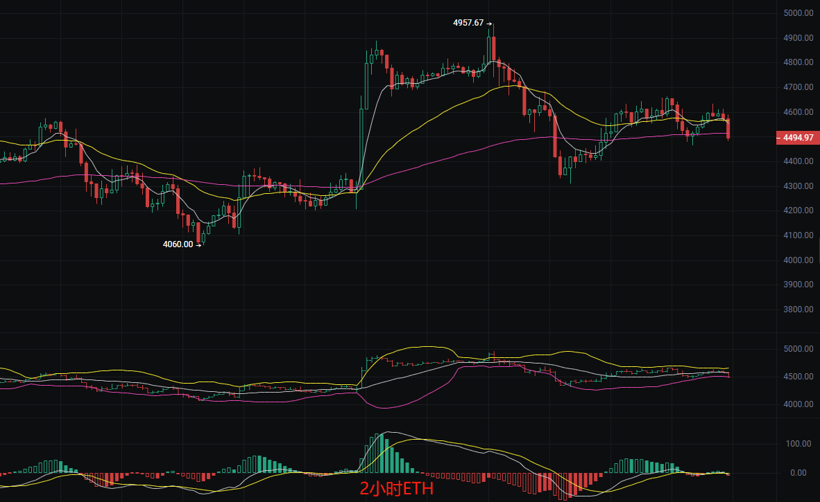Screen dimensions: 820x502
Task: Click the 4200.00 price axis label
Action: 798,210
